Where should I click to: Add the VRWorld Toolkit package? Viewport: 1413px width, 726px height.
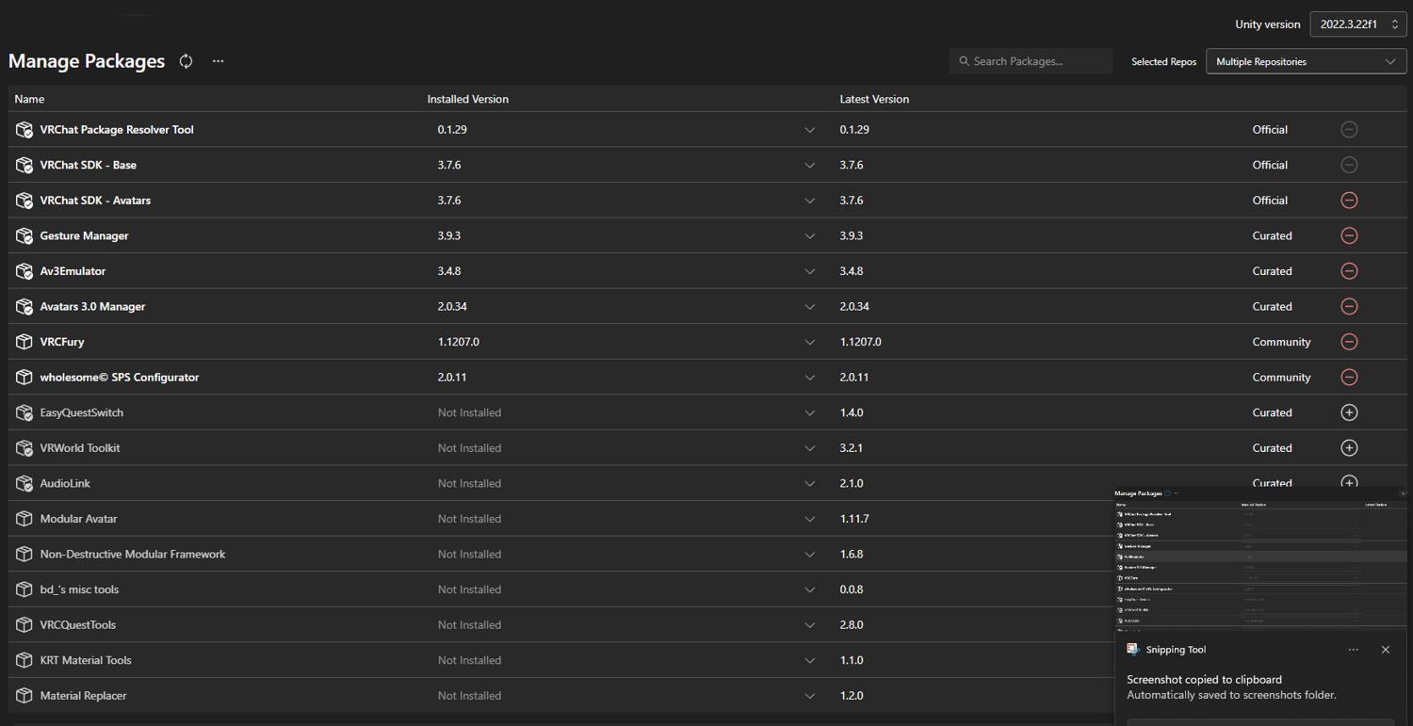click(1349, 448)
